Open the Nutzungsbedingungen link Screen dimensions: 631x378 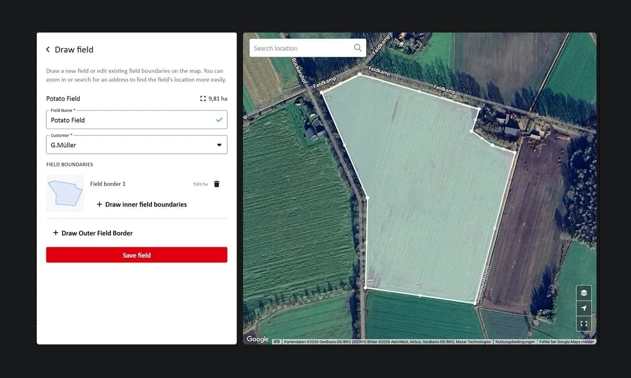tap(515, 342)
